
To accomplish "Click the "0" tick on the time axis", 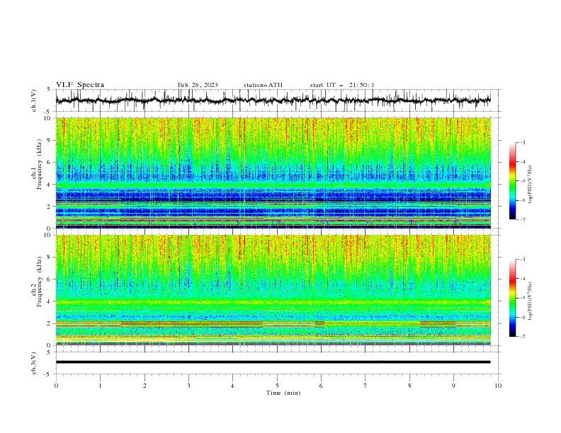I will click(56, 386).
